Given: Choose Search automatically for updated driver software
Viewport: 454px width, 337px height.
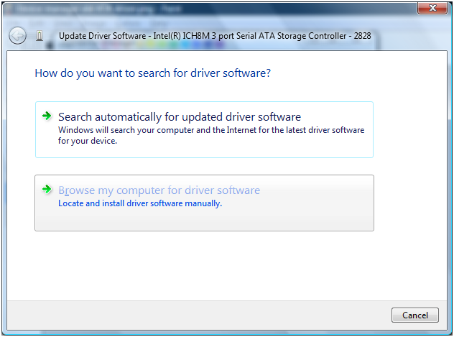Looking at the screenshot, I should pyautogui.click(x=179, y=117).
